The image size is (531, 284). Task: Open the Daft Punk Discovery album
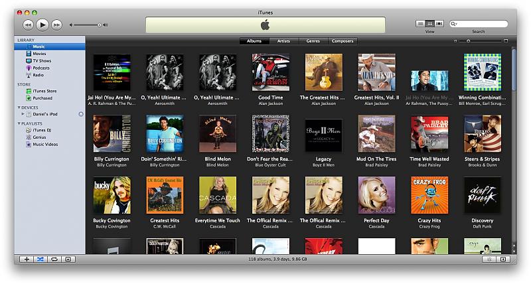482,195
